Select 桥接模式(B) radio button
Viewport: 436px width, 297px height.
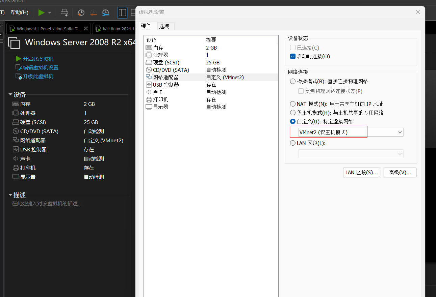click(293, 81)
